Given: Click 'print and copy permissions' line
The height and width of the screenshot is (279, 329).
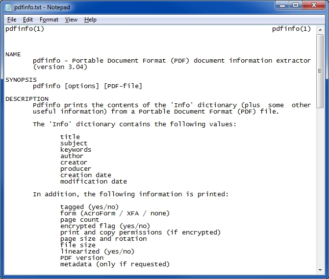Looking at the screenshot, I should 140,232.
